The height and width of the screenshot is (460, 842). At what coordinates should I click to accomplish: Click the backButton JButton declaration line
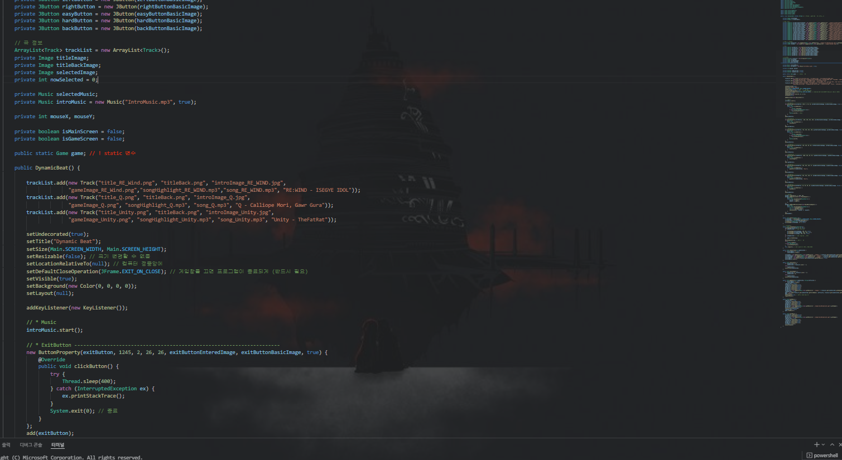click(108, 28)
